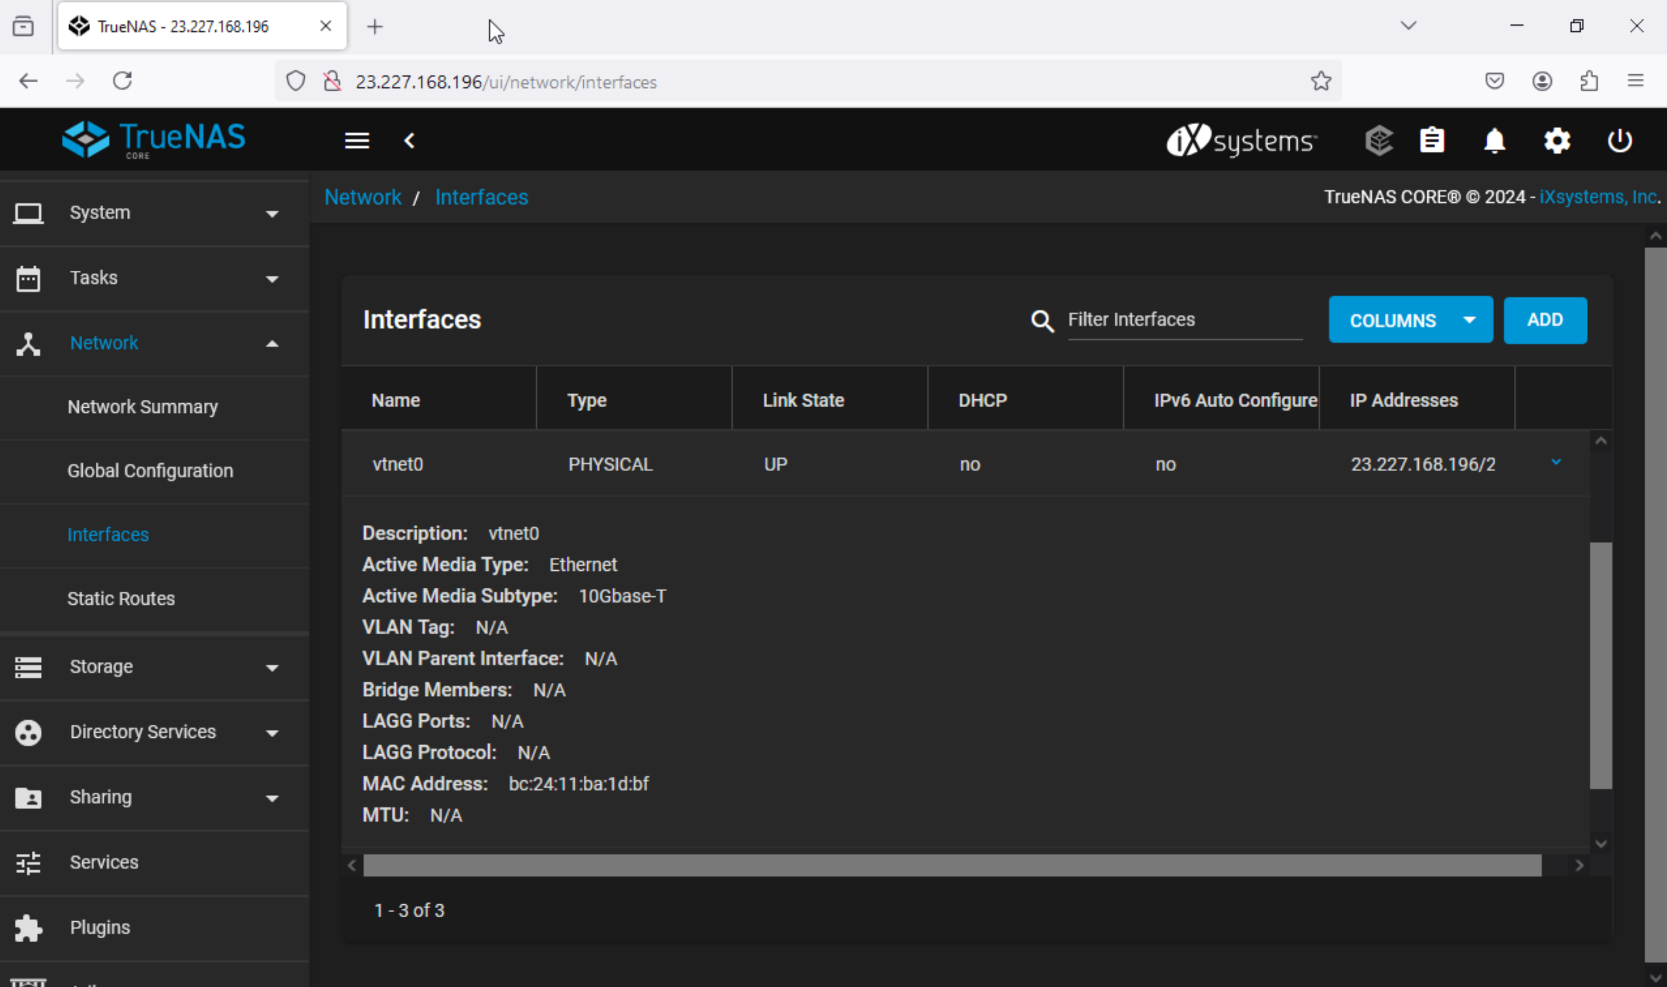Click the MAC address bc:24:11:ba:1d:bf value
The width and height of the screenshot is (1667, 987).
click(578, 784)
